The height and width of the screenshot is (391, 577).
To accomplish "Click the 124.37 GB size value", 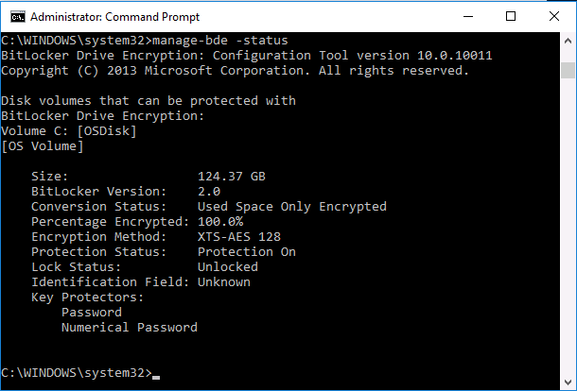I will pos(232,176).
